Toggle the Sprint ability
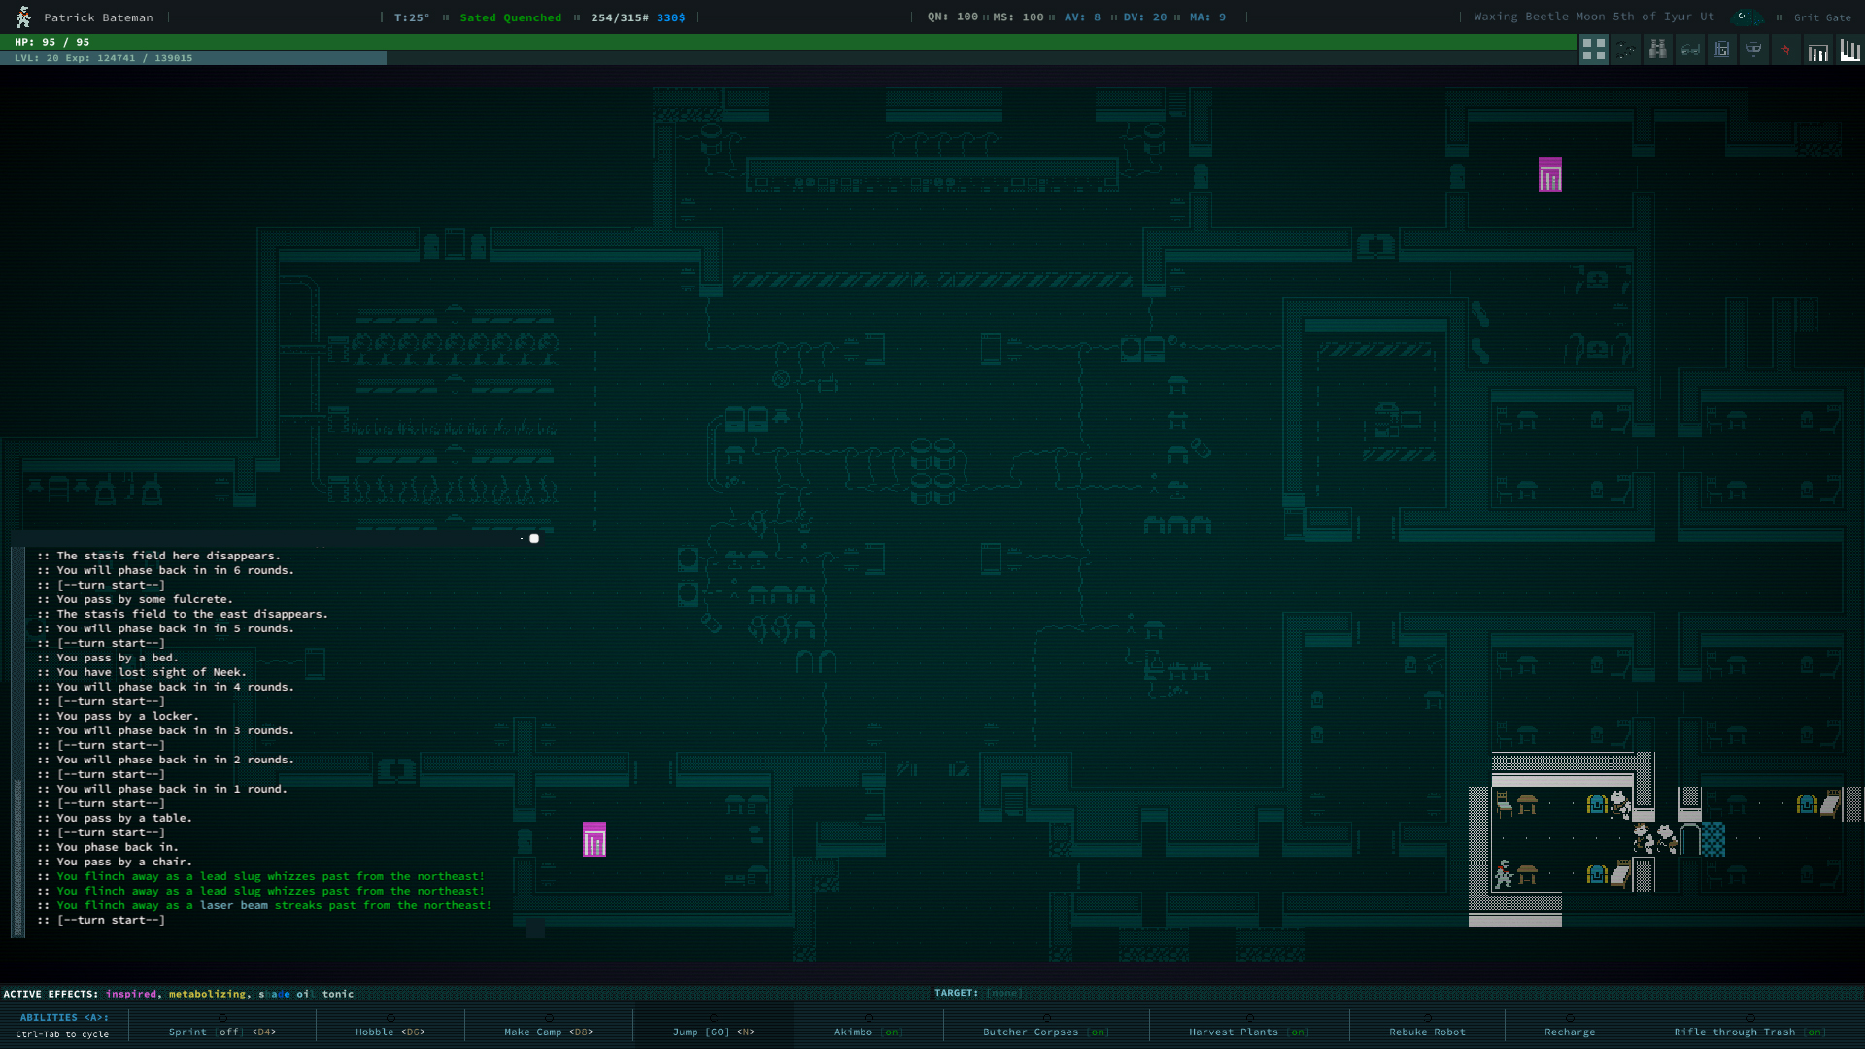Image resolution: width=1865 pixels, height=1049 pixels. 222,1032
